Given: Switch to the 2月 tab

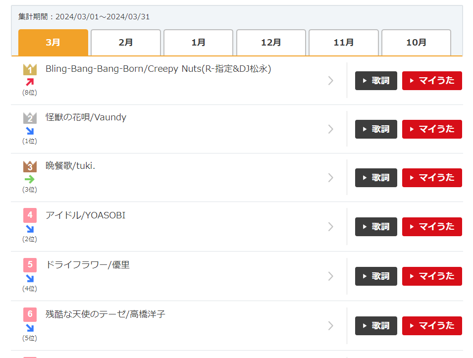Looking at the screenshot, I should [x=126, y=43].
